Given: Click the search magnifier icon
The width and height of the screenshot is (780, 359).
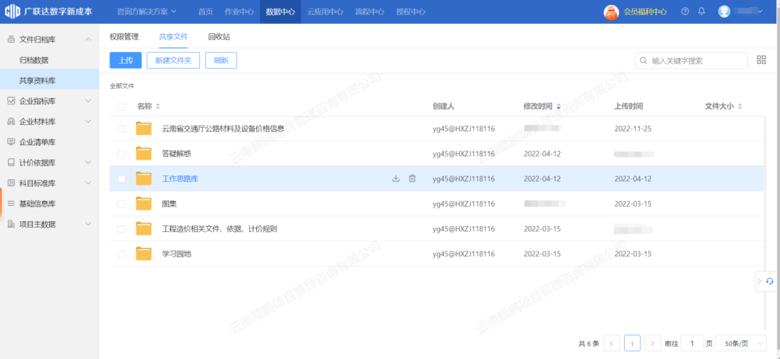Looking at the screenshot, I should point(644,61).
